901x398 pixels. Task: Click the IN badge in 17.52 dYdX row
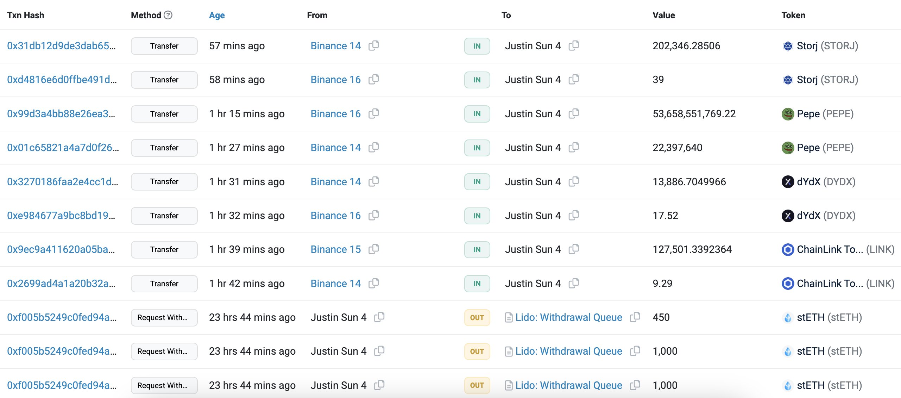[x=477, y=216]
